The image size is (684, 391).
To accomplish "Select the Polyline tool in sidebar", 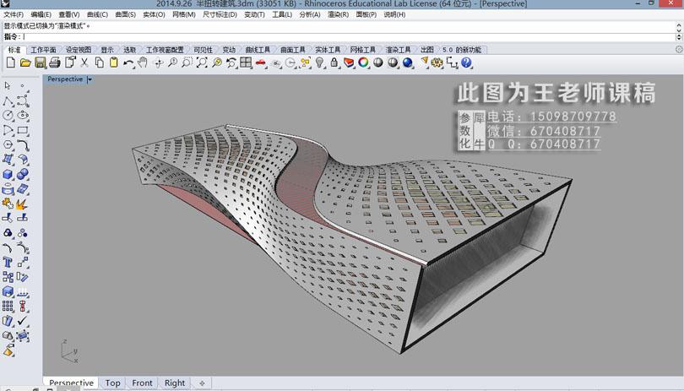I will [8, 100].
